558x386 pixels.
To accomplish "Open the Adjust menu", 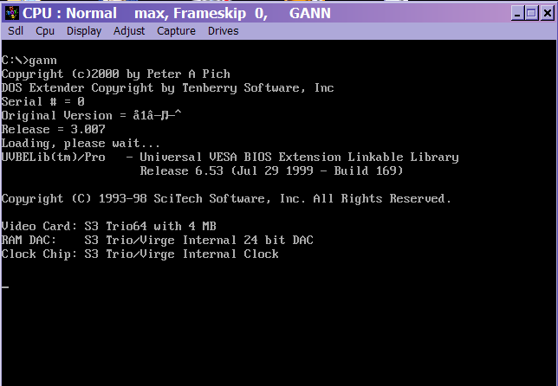I will (x=130, y=31).
